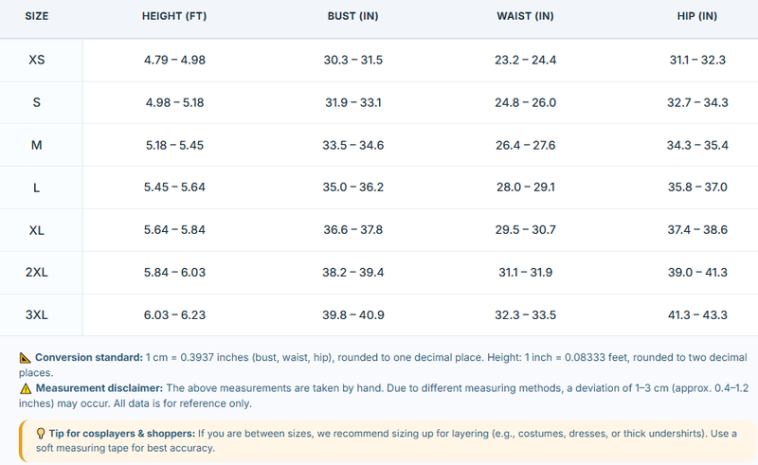
Task: Click the ruler icon beside Conversion standard
Action: tap(26, 358)
